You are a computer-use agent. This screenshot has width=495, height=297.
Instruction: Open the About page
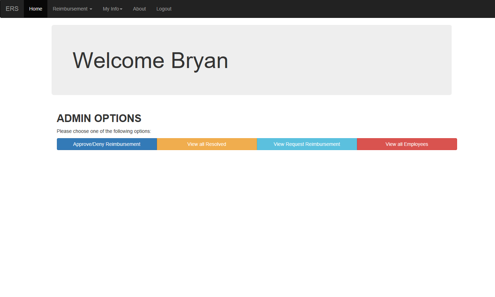click(139, 9)
